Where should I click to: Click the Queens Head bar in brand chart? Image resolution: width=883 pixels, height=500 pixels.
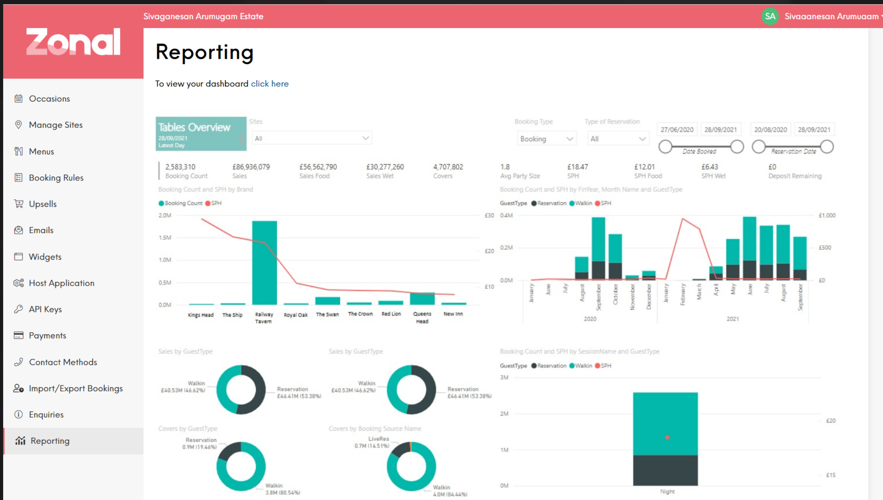click(422, 299)
